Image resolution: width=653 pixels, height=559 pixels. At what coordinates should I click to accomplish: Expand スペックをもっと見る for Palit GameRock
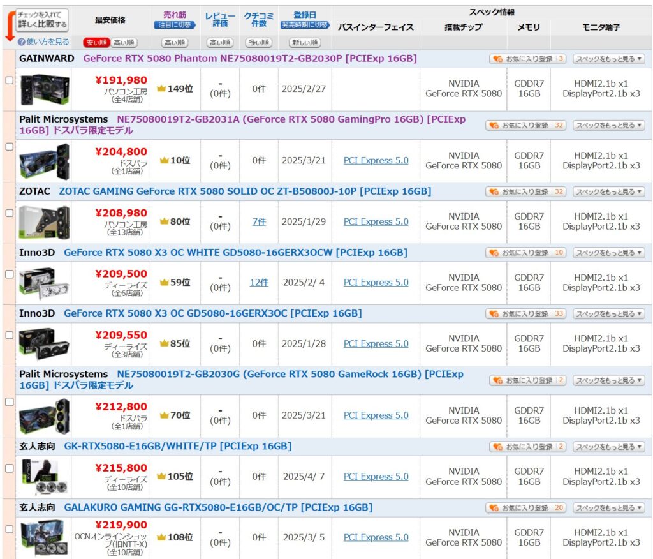[x=608, y=380]
